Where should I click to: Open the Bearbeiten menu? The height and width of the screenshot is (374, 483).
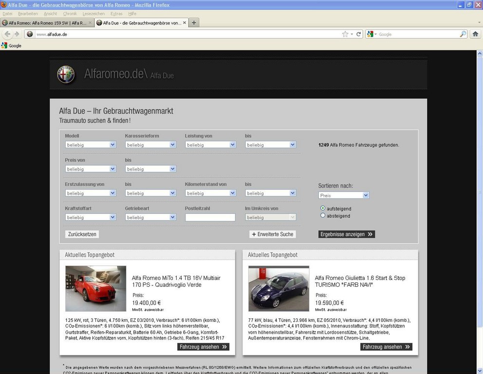coord(28,14)
